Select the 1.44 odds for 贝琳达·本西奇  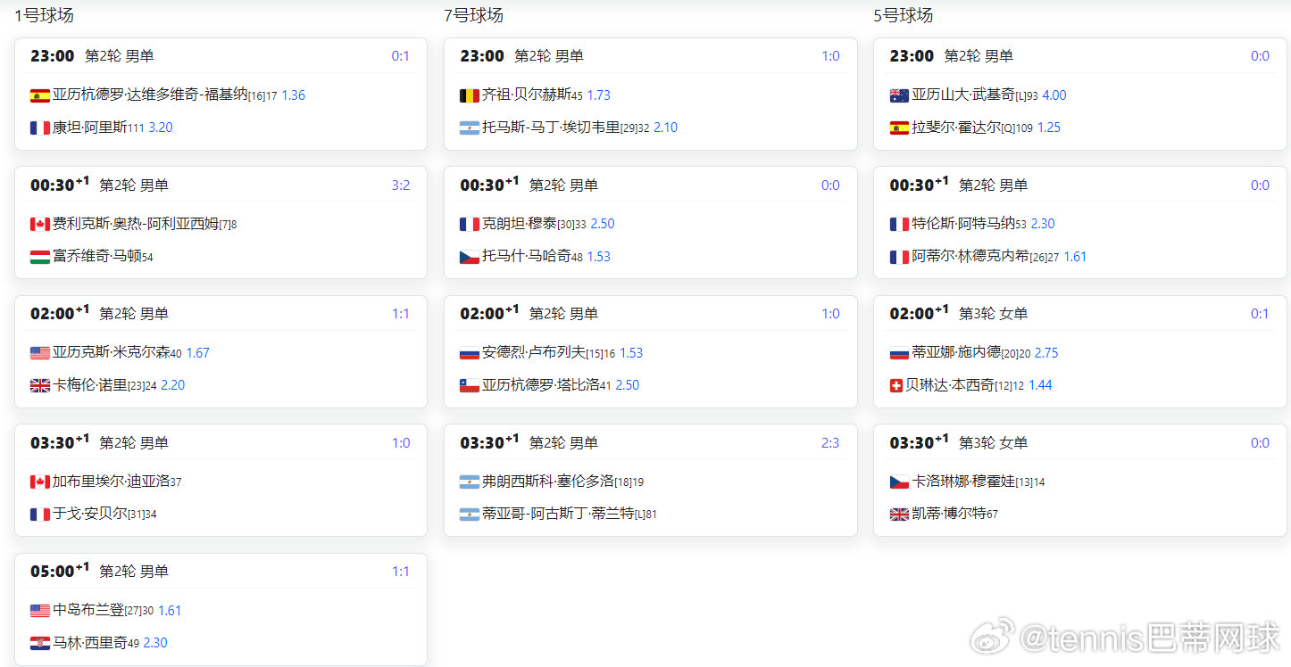tap(1041, 385)
